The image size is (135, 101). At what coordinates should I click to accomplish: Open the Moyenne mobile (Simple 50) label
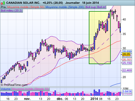pos(26,7)
